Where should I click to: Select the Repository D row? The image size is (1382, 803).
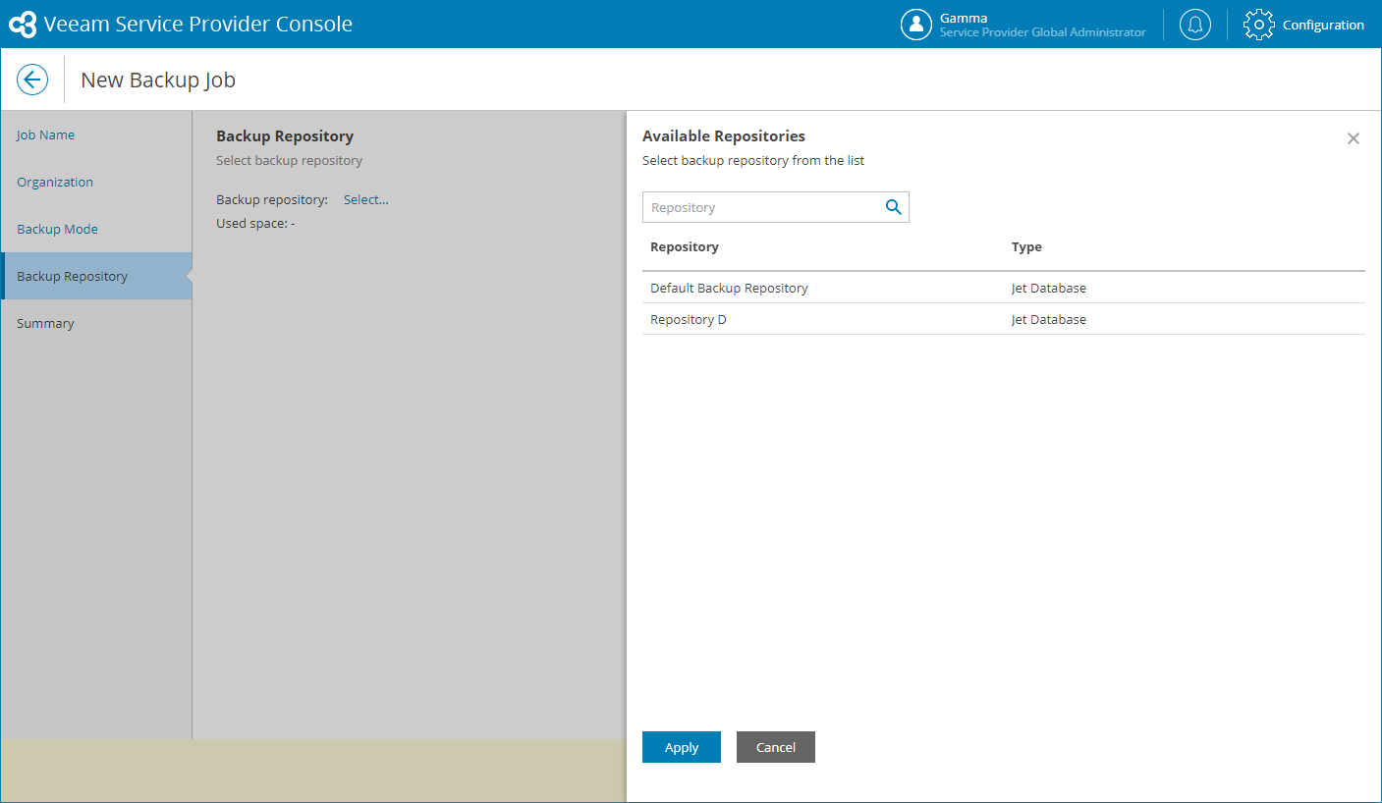pyautogui.click(x=1004, y=319)
